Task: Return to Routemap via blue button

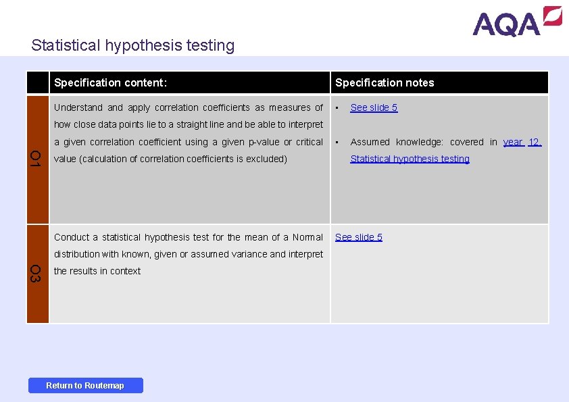Action: coord(86,385)
